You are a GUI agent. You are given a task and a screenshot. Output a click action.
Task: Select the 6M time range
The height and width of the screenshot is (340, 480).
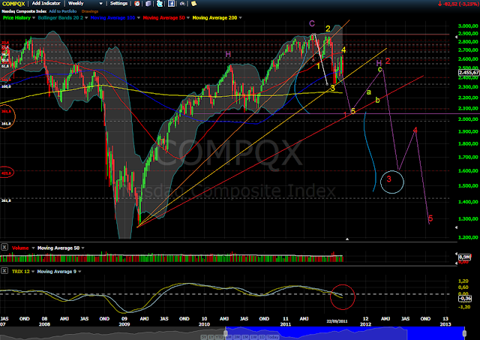pyautogui.click(x=229, y=337)
